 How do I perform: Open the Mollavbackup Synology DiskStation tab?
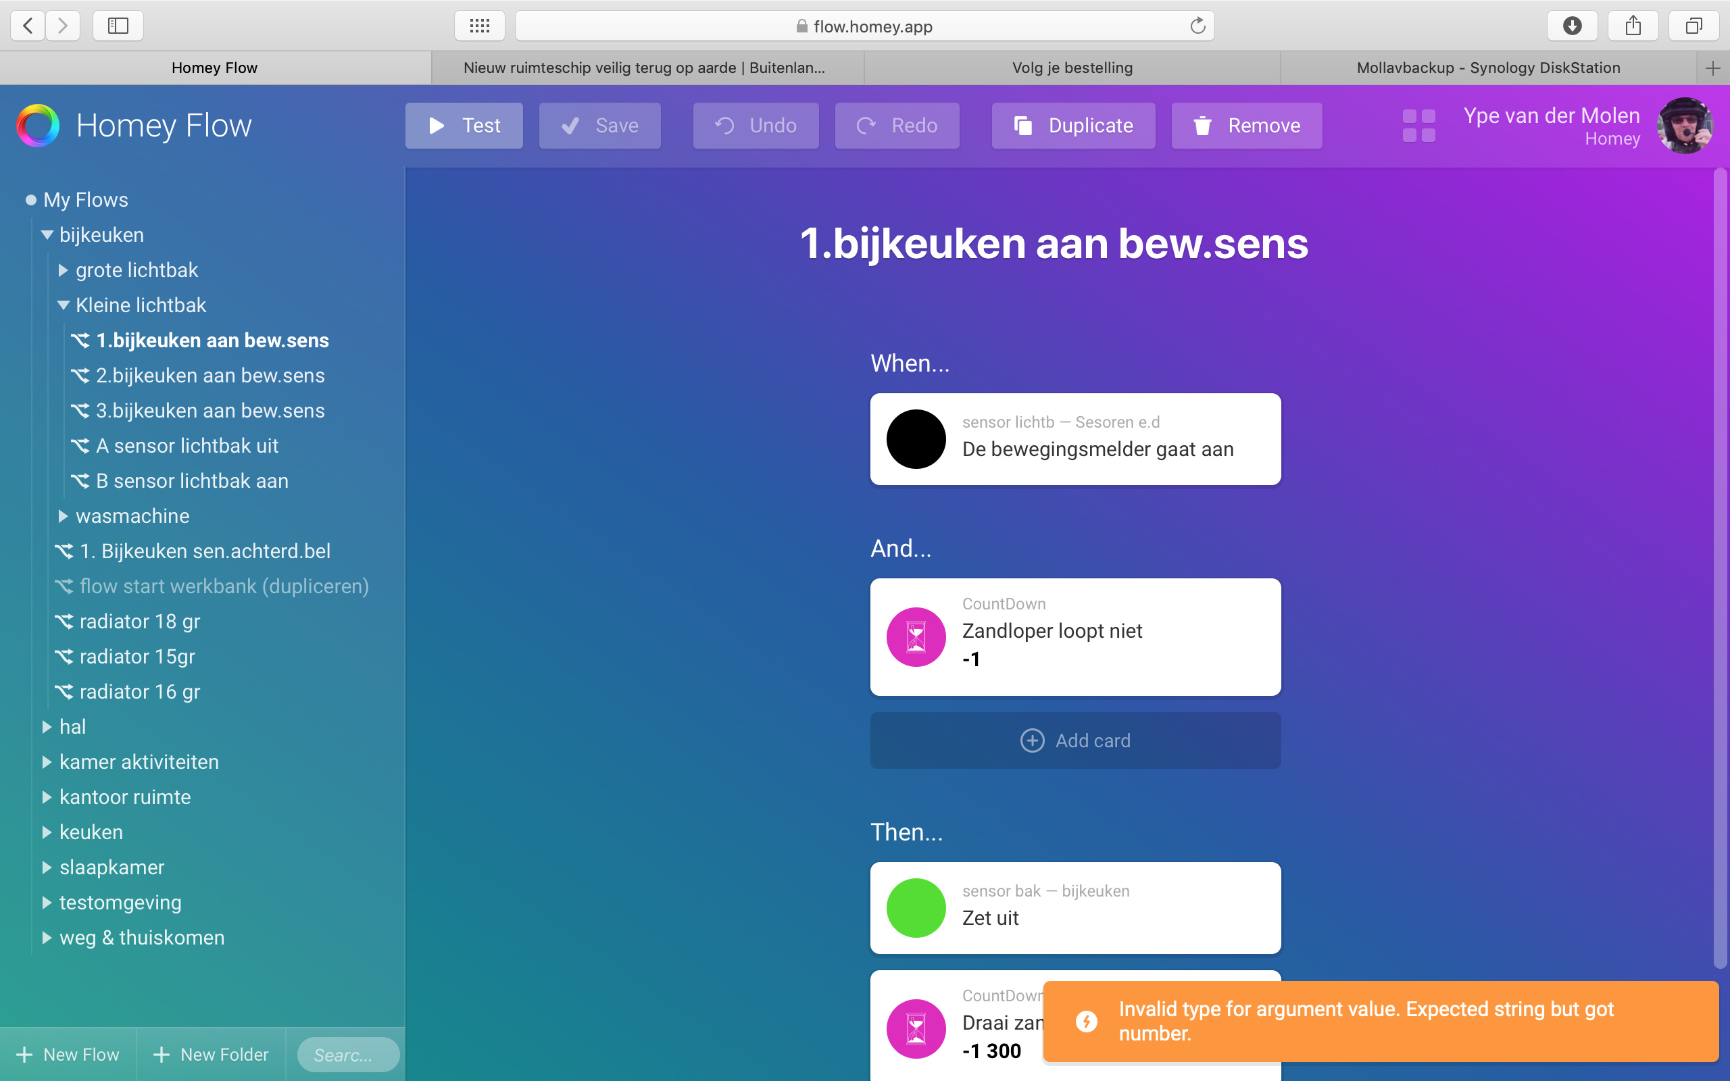pos(1487,68)
